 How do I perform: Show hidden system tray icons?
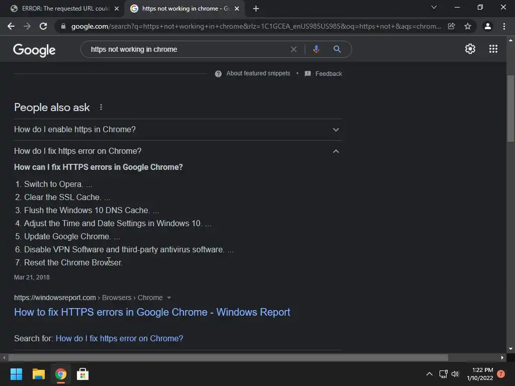click(430, 374)
